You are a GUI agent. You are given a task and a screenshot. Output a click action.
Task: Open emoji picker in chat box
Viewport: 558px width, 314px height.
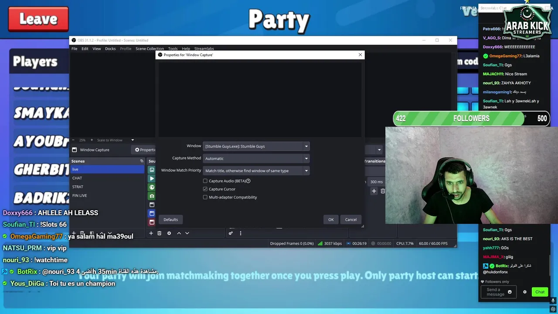(x=510, y=292)
